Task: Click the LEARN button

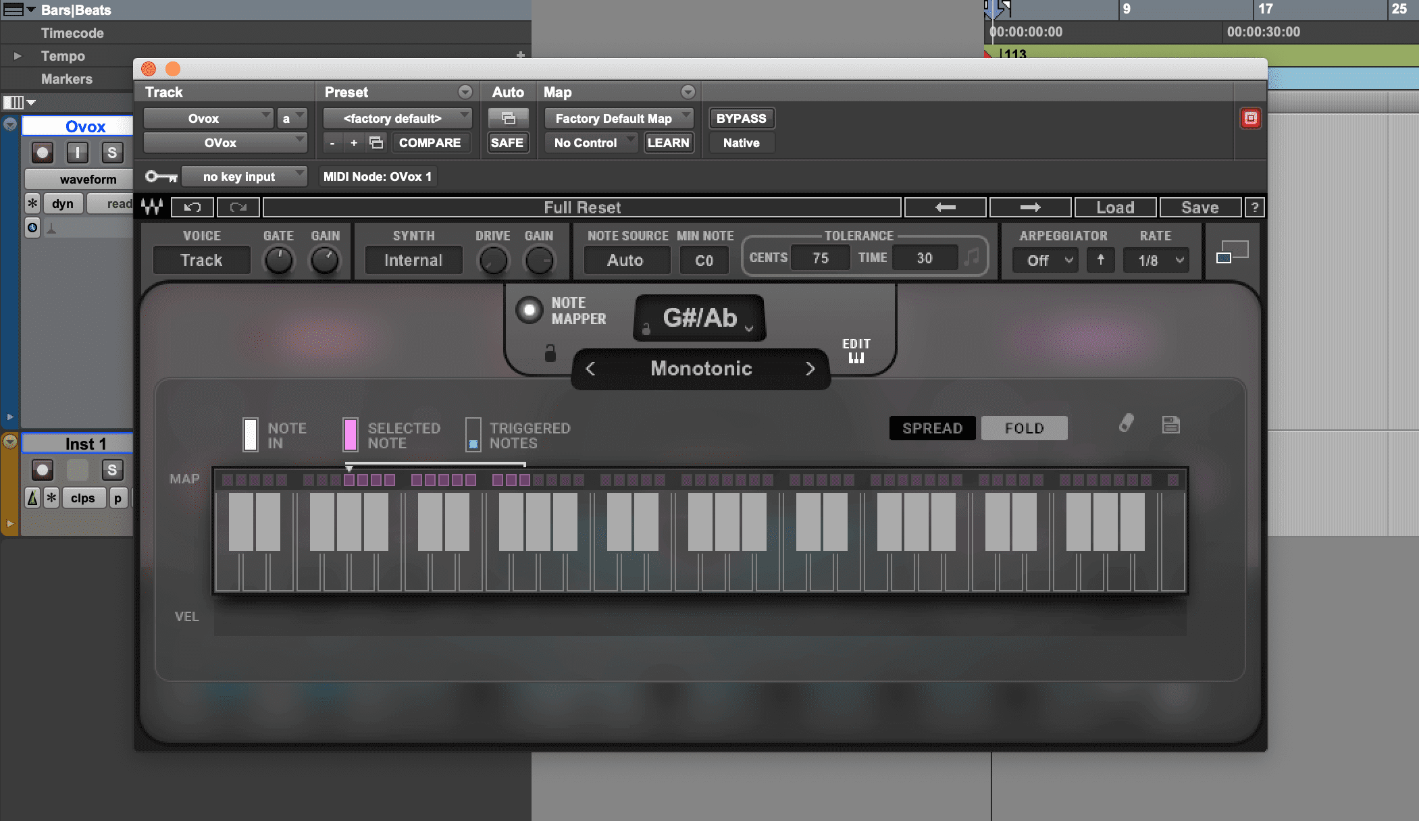Action: pyautogui.click(x=668, y=142)
